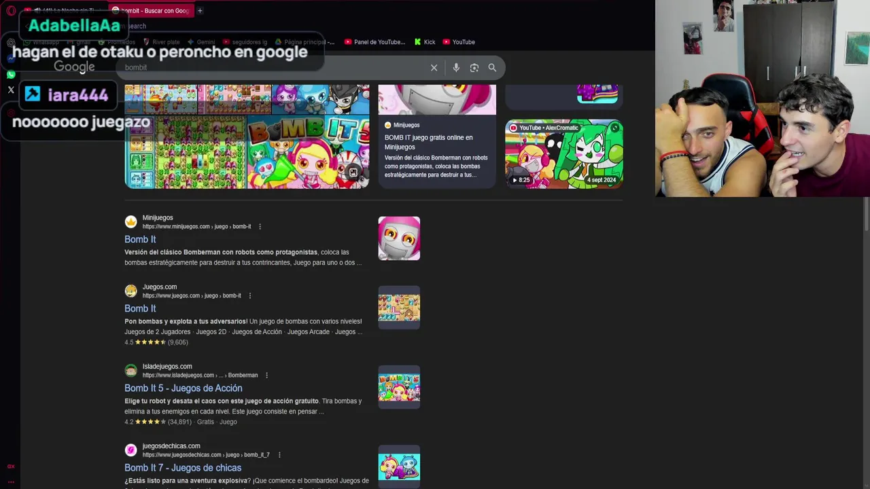Open X (Twitter) in the Opera sidebar

pos(11,90)
